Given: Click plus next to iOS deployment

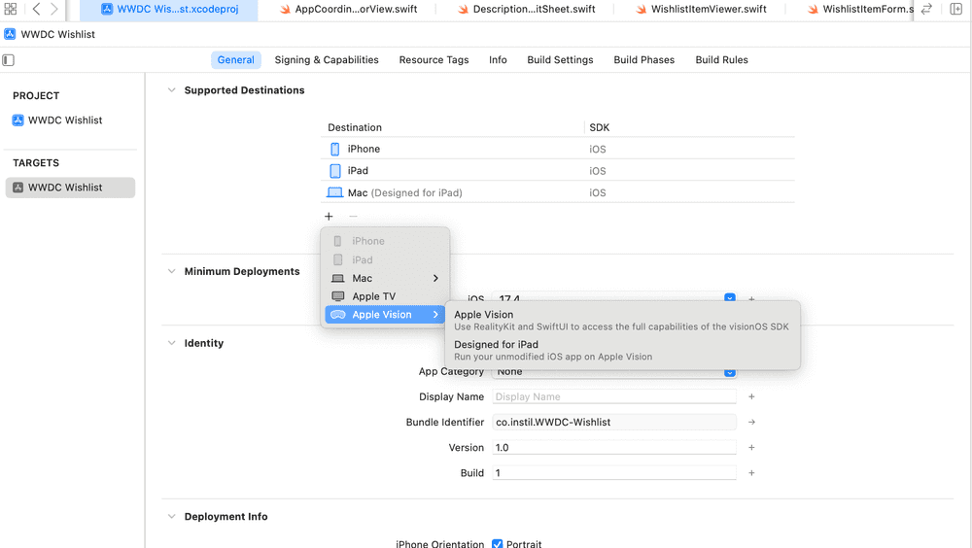Looking at the screenshot, I should pyautogui.click(x=751, y=298).
